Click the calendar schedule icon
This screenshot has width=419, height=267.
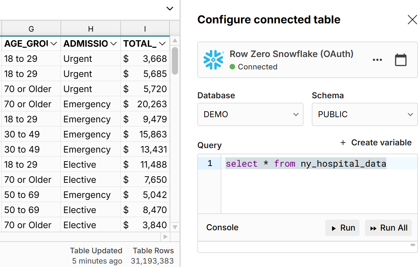pyautogui.click(x=400, y=60)
